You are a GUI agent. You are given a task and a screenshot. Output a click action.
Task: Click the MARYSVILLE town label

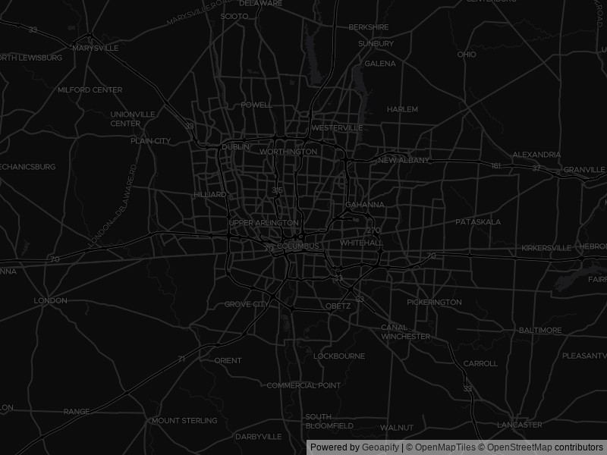pos(96,49)
